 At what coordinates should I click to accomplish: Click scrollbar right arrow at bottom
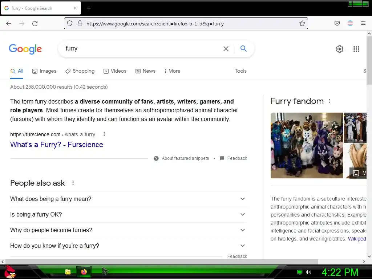364,262
